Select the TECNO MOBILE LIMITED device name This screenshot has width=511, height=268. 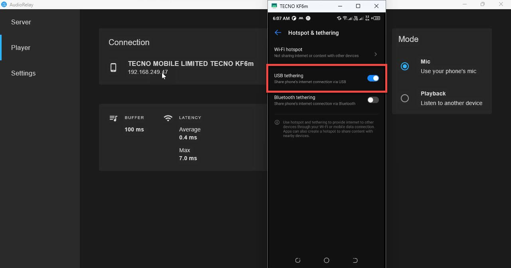(x=191, y=64)
